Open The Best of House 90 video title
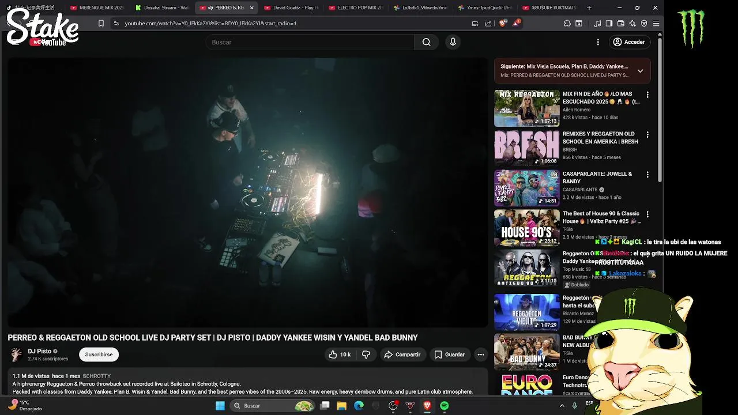 (602, 217)
